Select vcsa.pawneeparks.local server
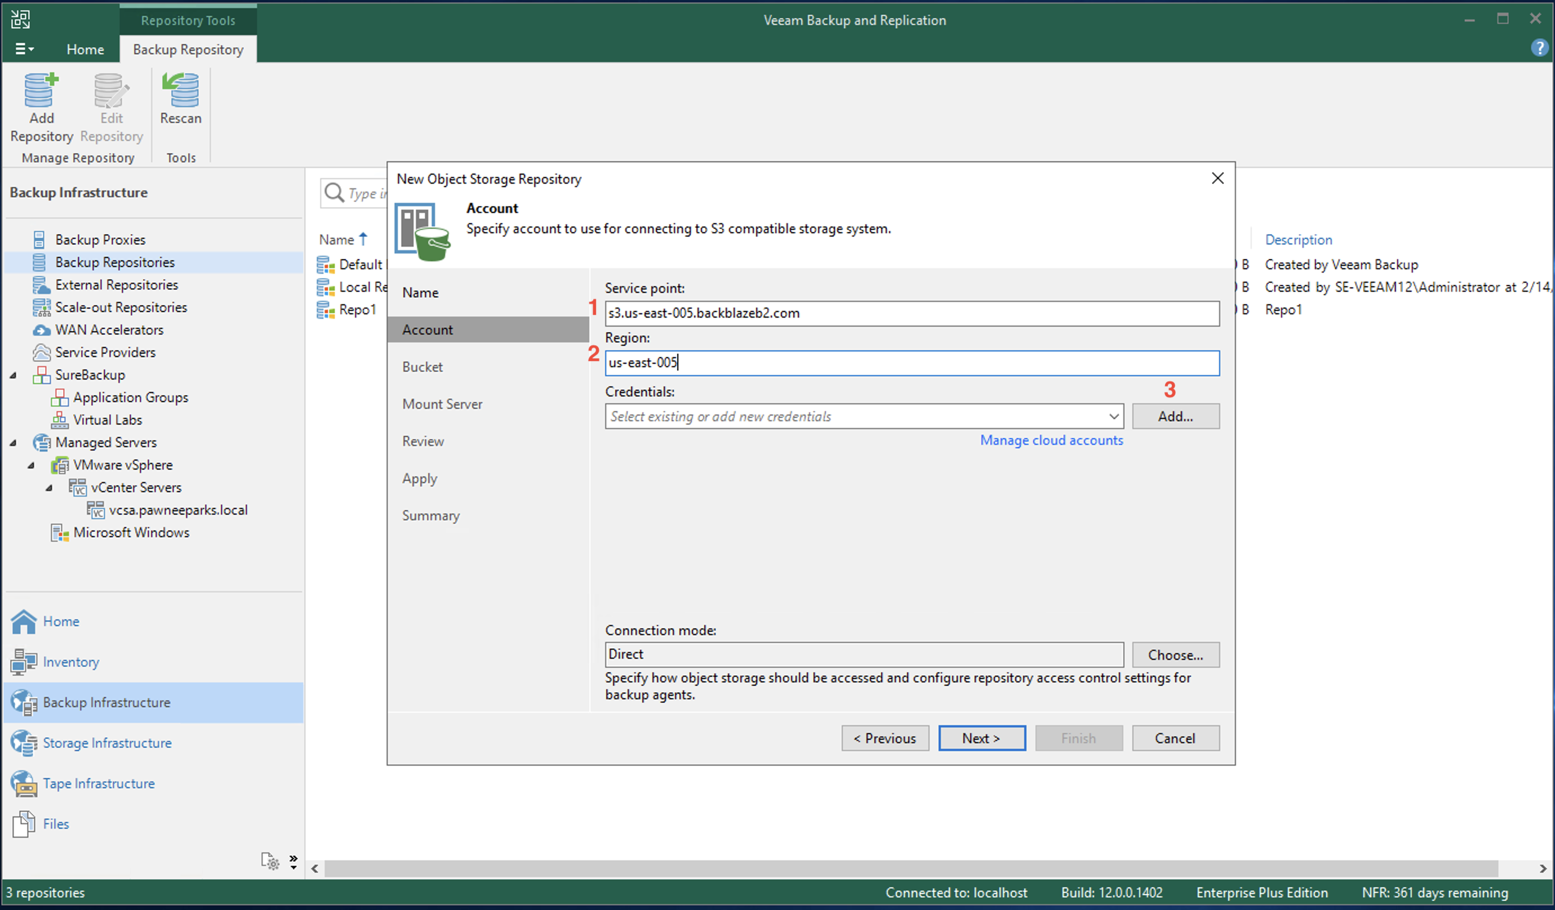The width and height of the screenshot is (1555, 910). click(x=177, y=510)
